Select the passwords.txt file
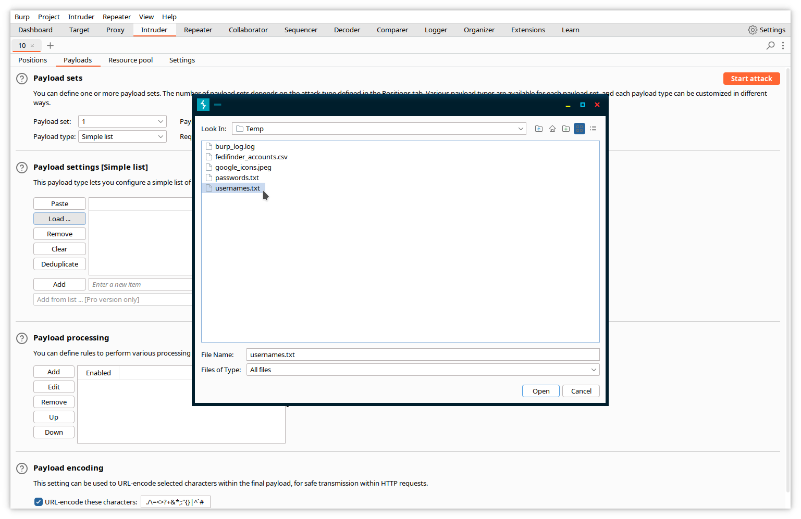The image size is (801, 519). point(237,178)
